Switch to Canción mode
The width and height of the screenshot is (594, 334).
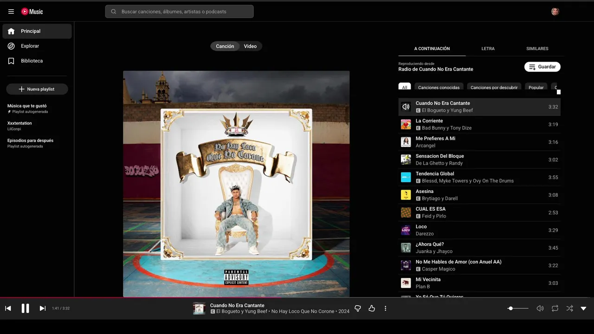(225, 46)
